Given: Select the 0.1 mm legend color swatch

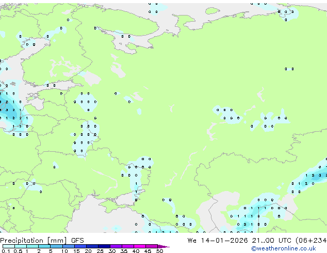Looking at the screenshot, I should pyautogui.click(x=9, y=246).
